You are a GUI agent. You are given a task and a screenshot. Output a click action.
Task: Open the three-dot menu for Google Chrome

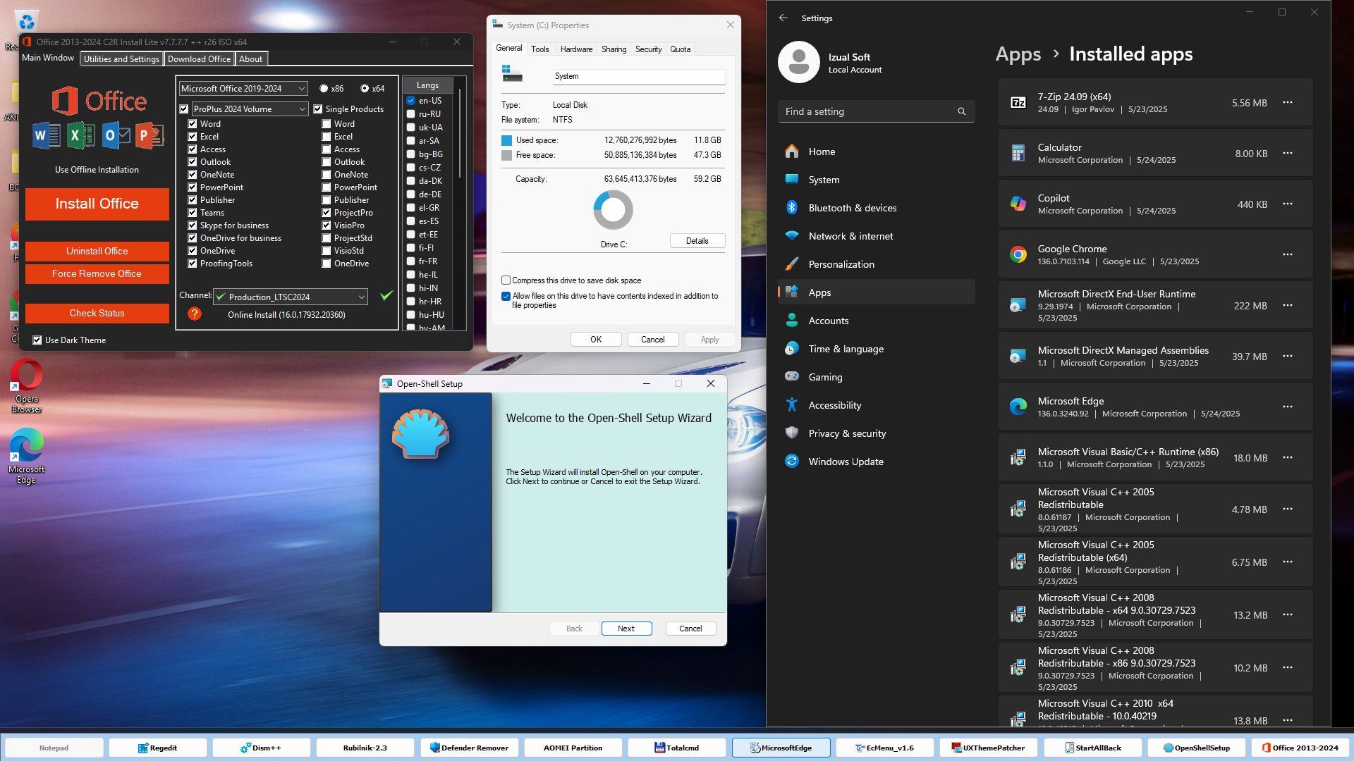point(1288,254)
